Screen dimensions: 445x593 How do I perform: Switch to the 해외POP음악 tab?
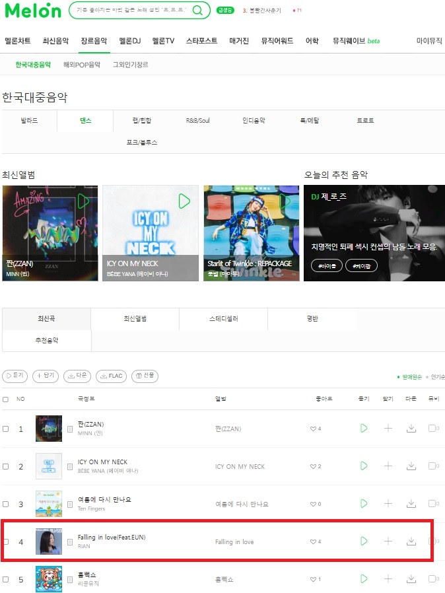click(x=82, y=65)
